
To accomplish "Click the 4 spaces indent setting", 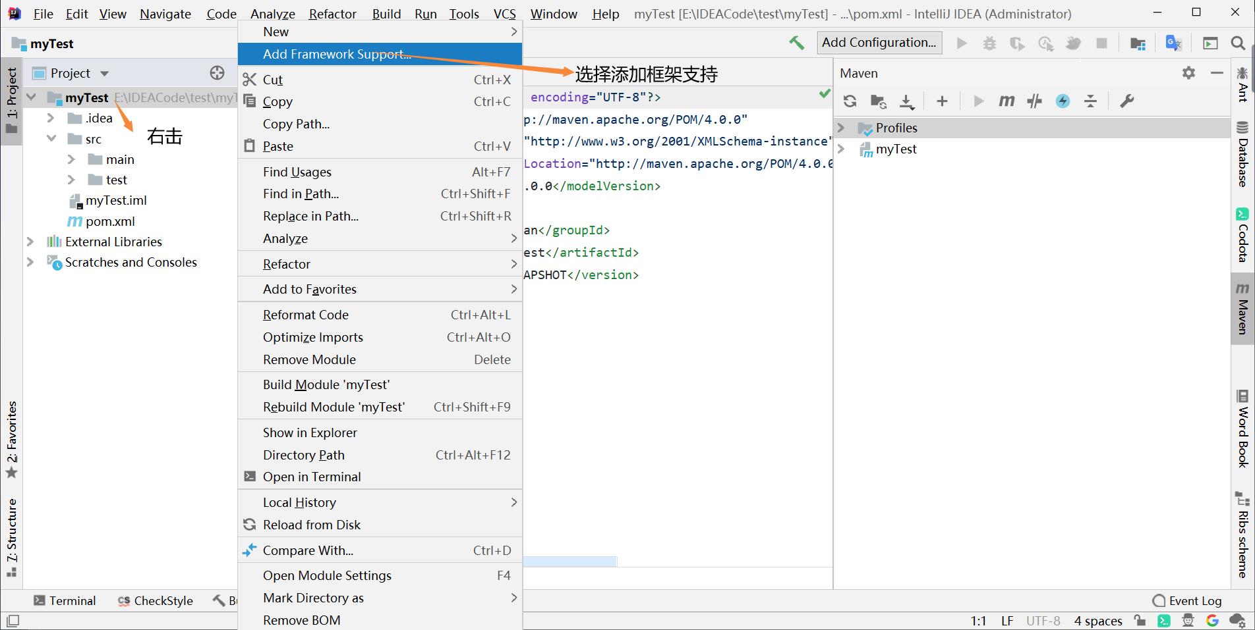I will (x=1098, y=620).
